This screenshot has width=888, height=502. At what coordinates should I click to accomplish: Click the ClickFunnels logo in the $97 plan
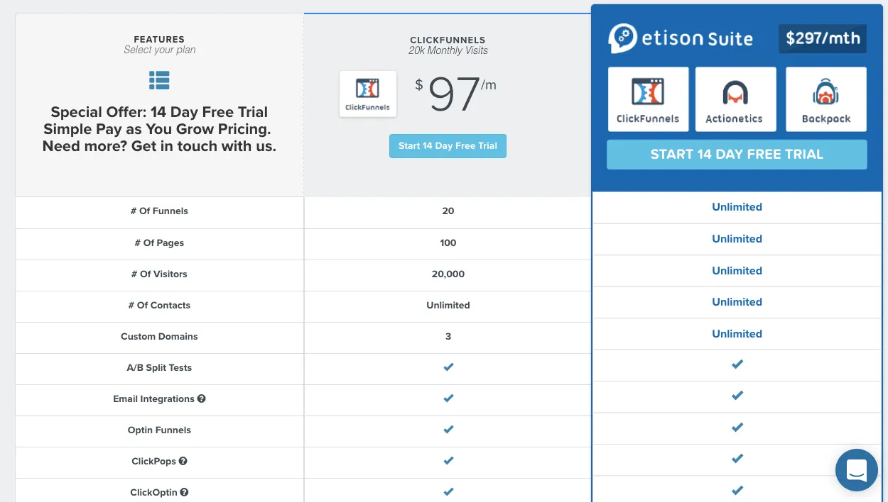pyautogui.click(x=368, y=94)
